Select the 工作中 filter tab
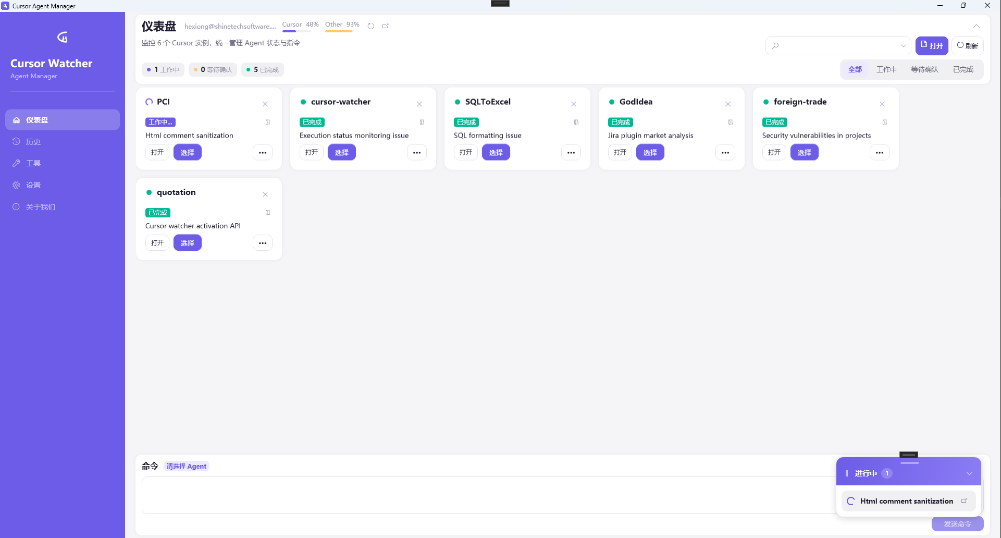The width and height of the screenshot is (1001, 538). tap(886, 69)
